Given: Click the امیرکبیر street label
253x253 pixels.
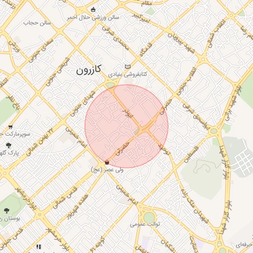Looking at the screenshot, I should (x=141, y=18).
